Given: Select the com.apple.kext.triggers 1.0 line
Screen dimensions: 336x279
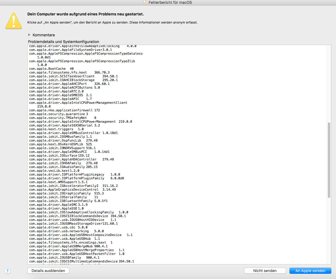Looking at the screenshot, I should point(56,129).
